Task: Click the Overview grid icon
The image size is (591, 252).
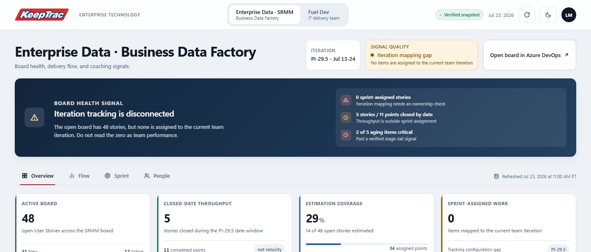Action: tap(25, 176)
